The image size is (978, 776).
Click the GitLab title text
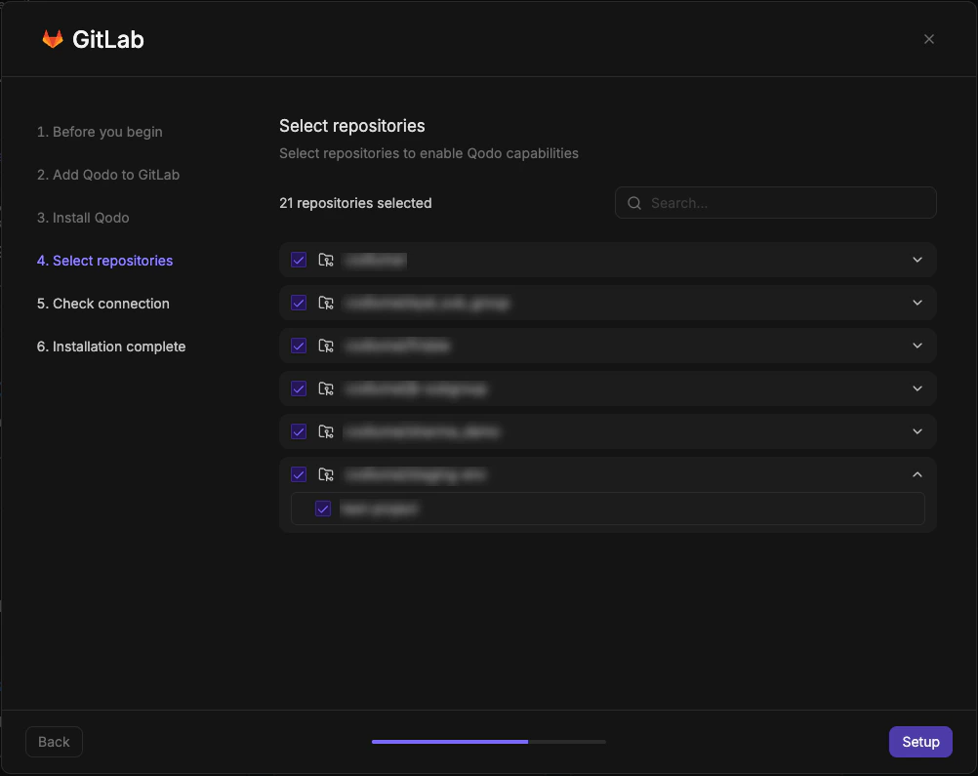[108, 39]
